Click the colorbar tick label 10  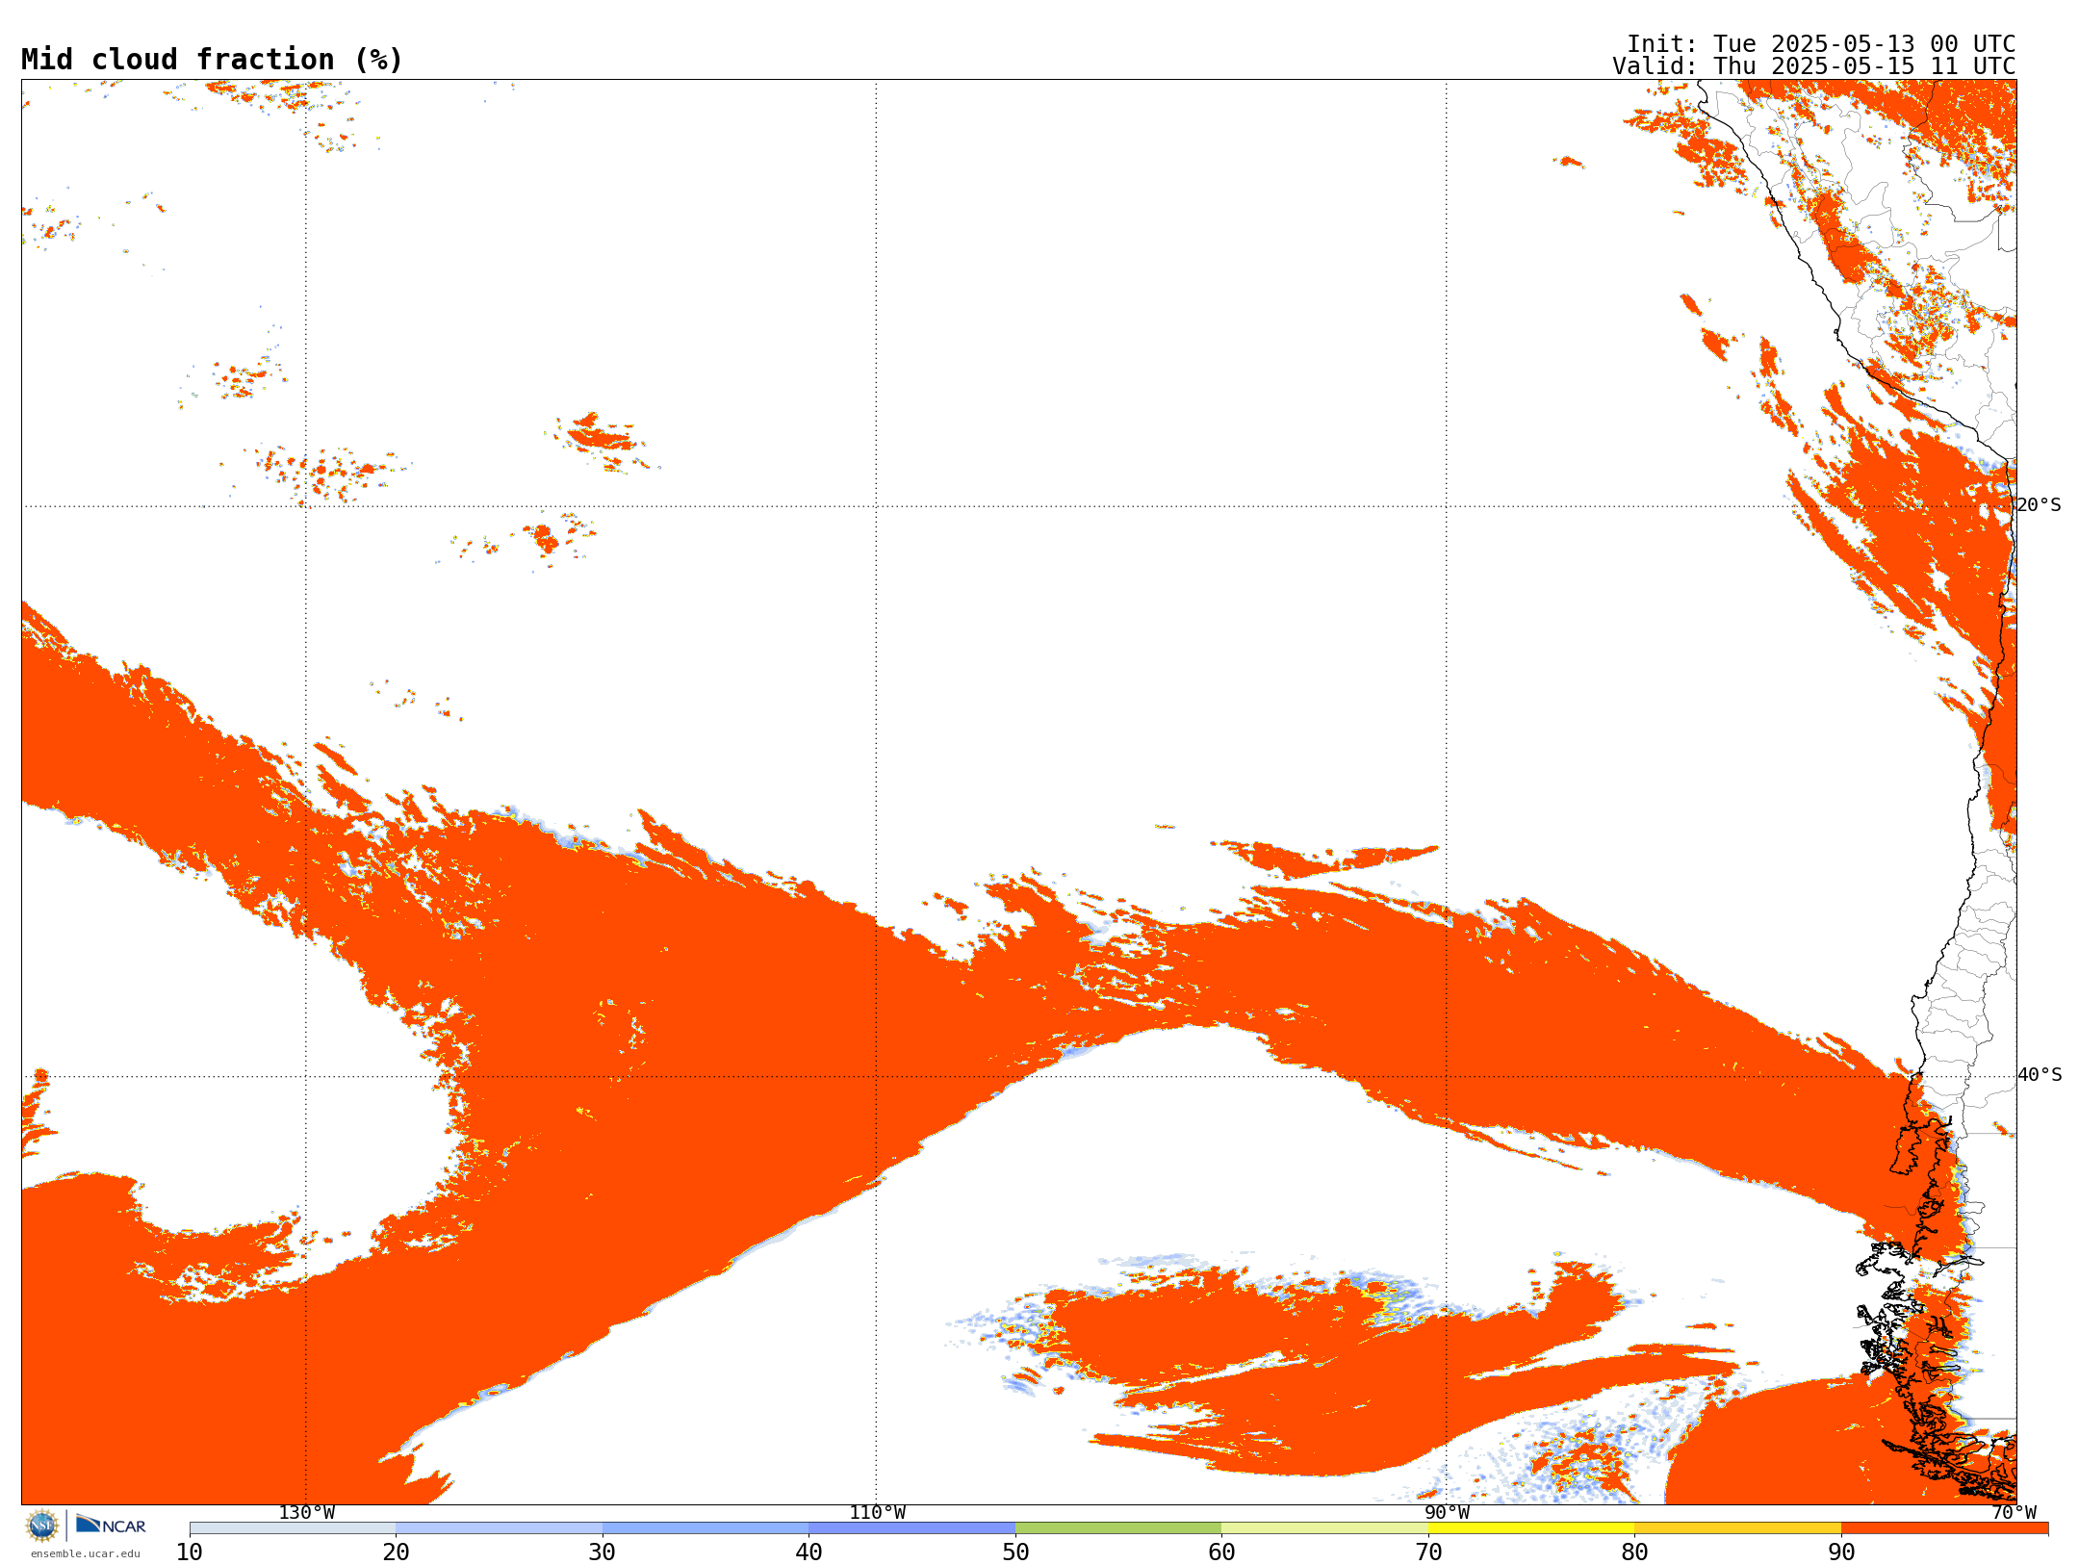coord(190,1552)
